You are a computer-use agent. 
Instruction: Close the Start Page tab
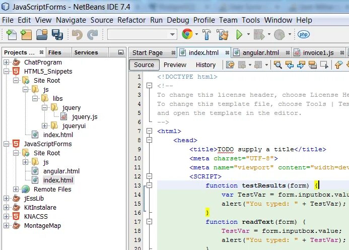[x=173, y=52]
